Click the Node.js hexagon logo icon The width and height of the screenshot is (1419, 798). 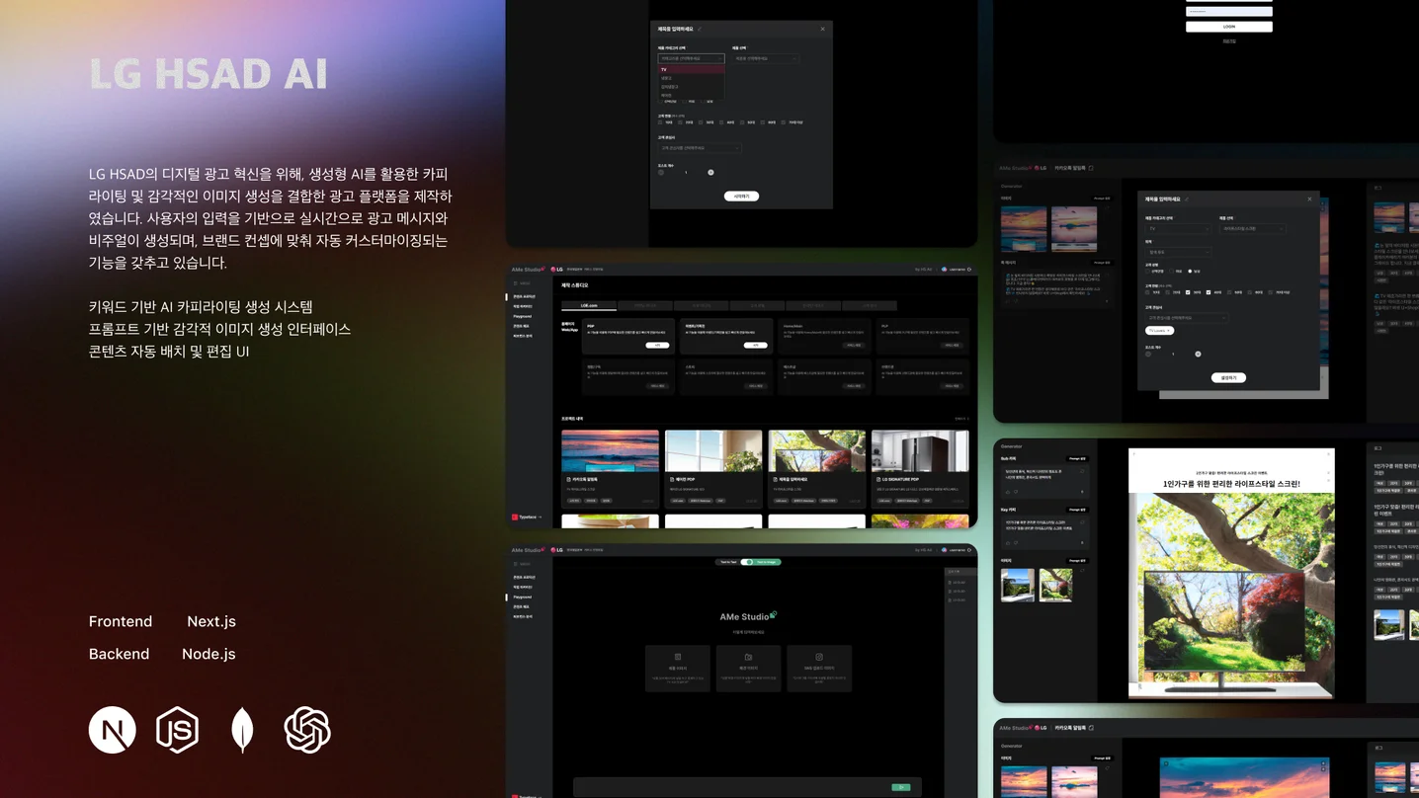tap(178, 730)
